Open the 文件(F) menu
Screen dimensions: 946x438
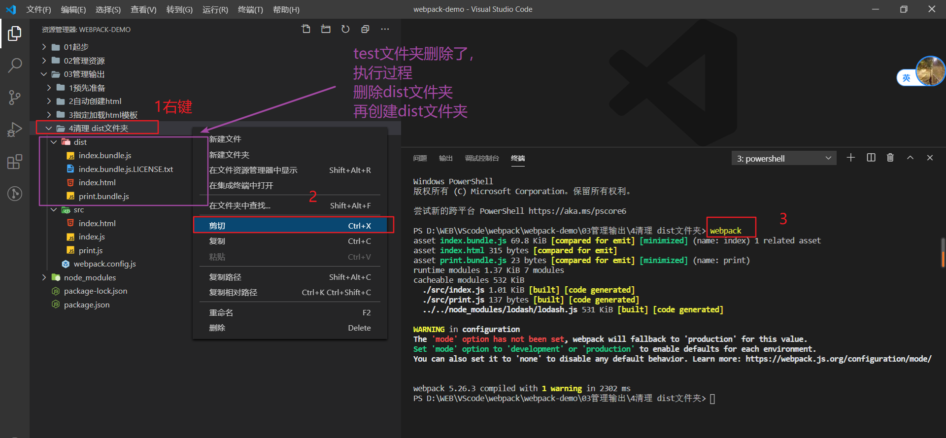click(38, 9)
